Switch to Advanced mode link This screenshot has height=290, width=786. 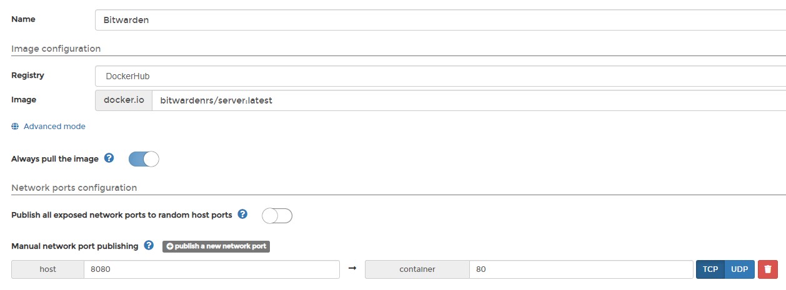(54, 127)
